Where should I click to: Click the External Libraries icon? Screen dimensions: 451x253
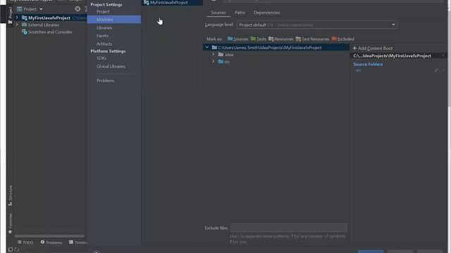pos(25,25)
